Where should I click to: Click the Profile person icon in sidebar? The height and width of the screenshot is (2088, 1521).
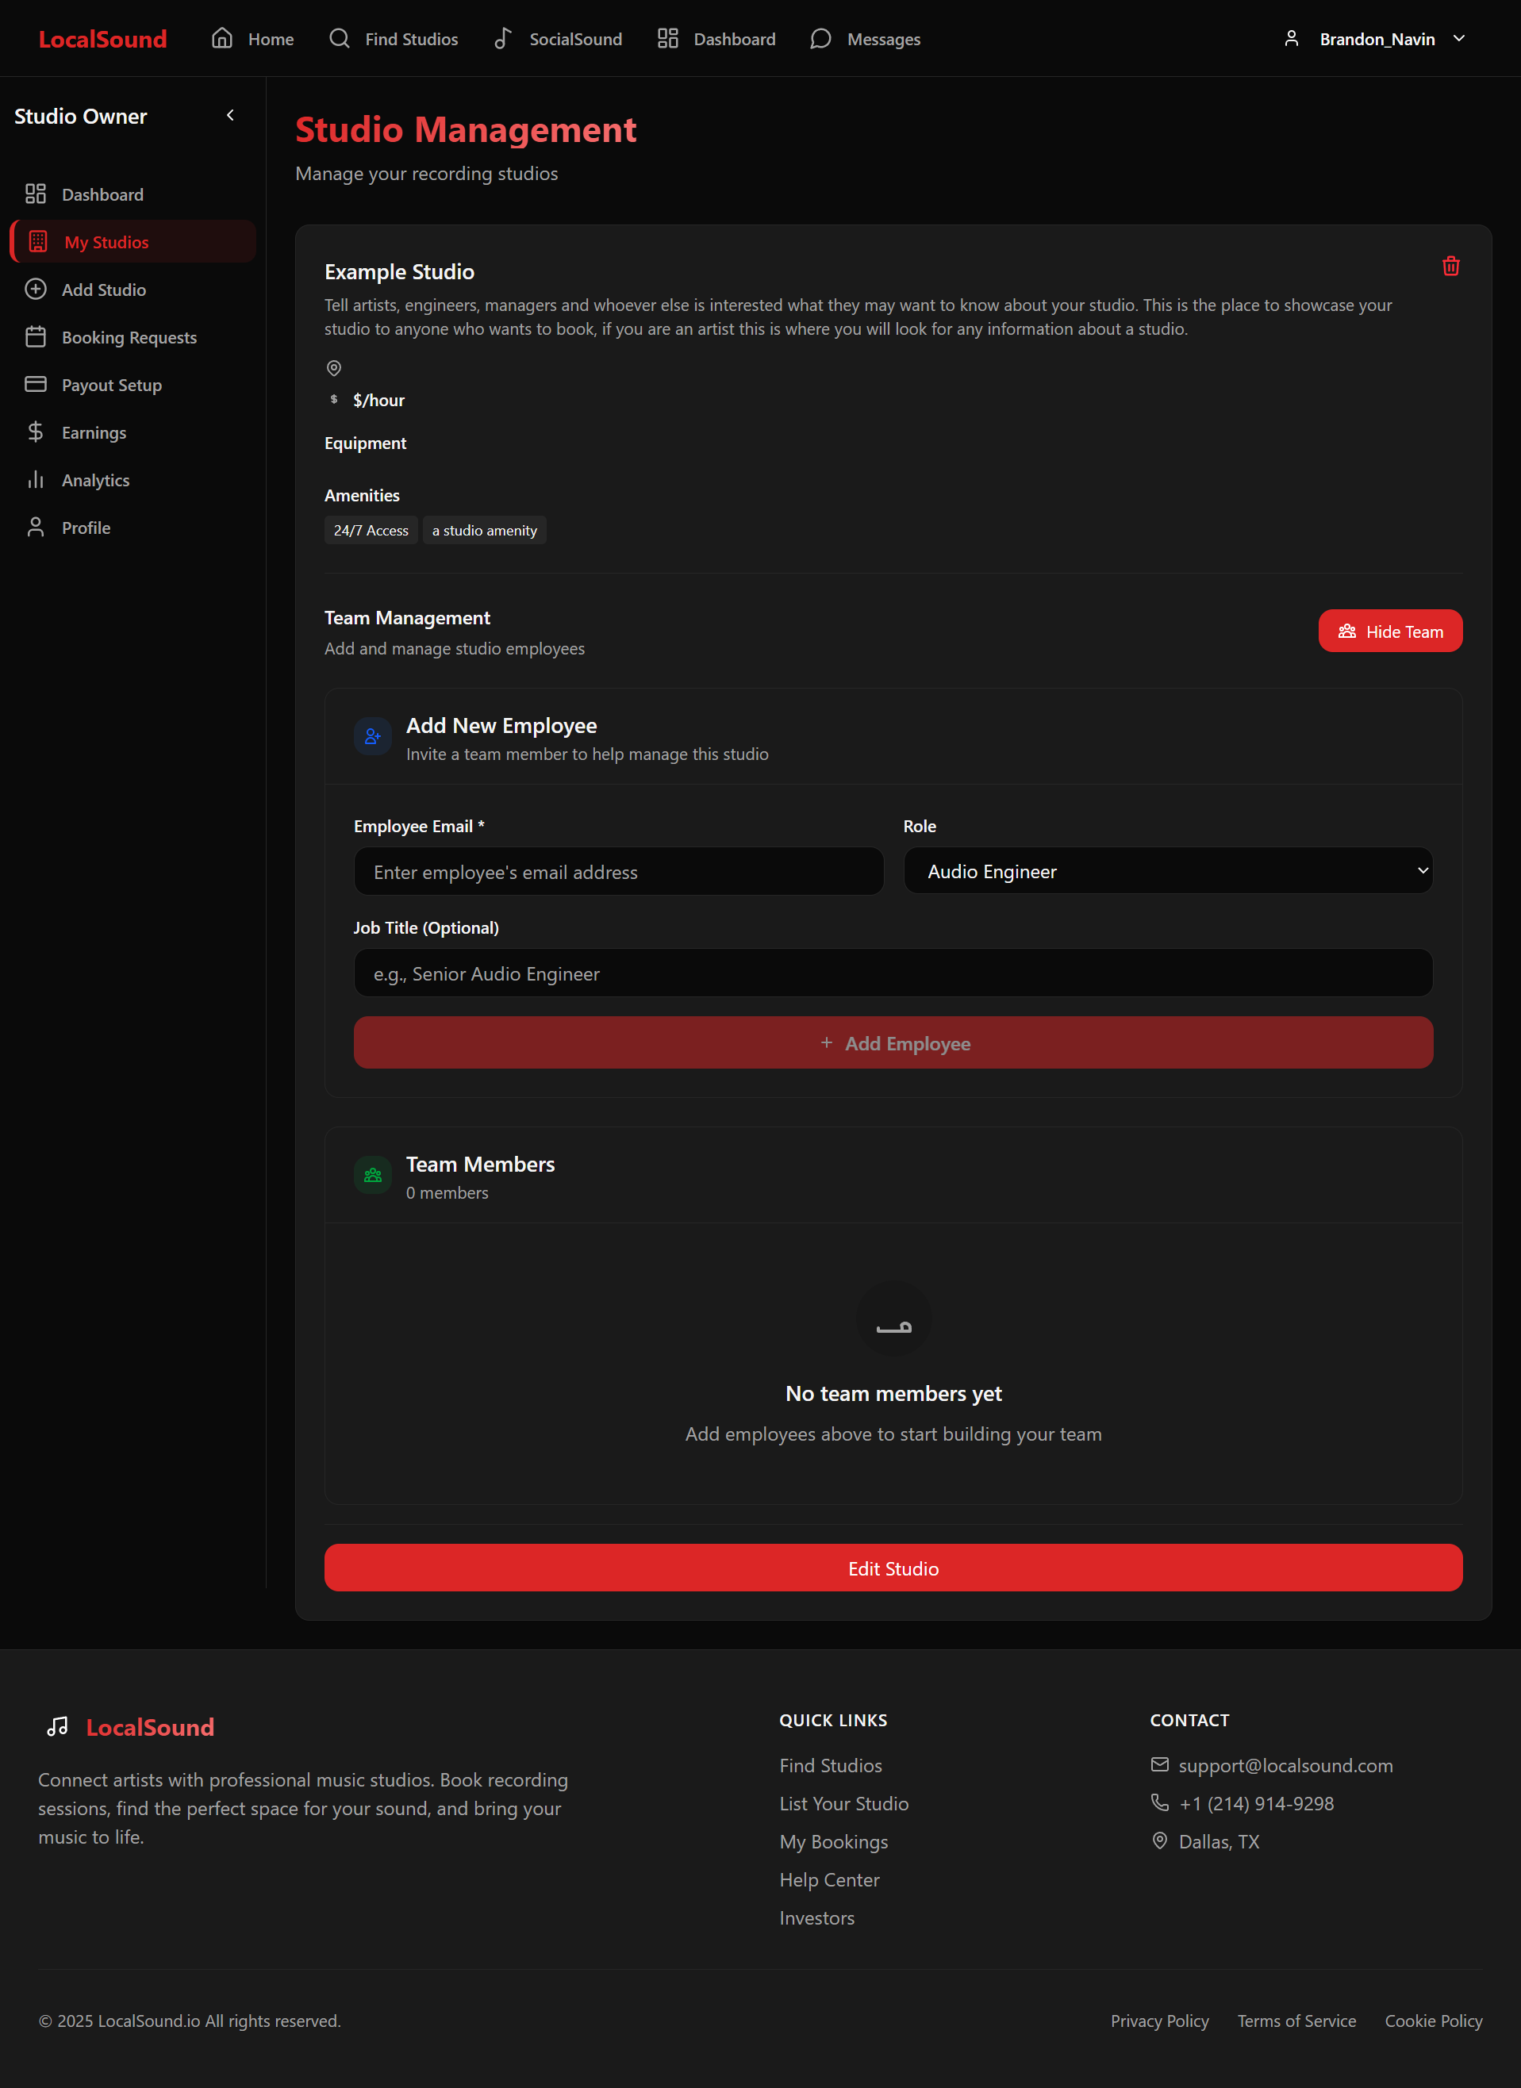(x=35, y=527)
